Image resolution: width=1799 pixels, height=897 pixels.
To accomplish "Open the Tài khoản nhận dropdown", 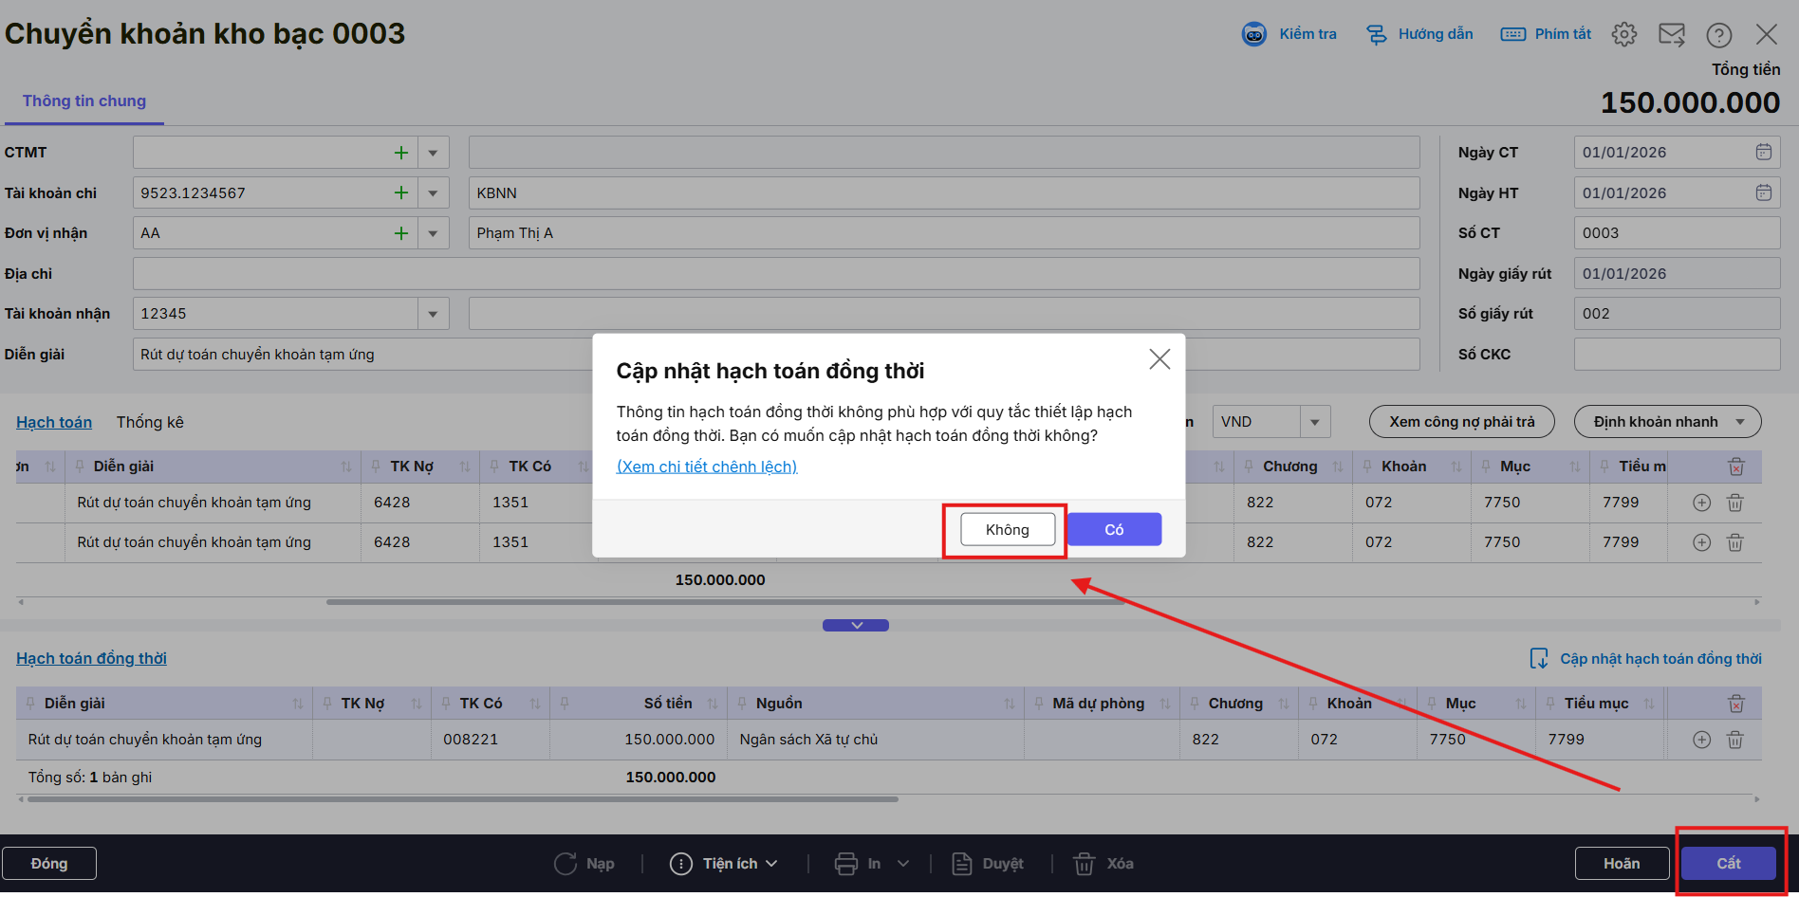I will (x=433, y=314).
